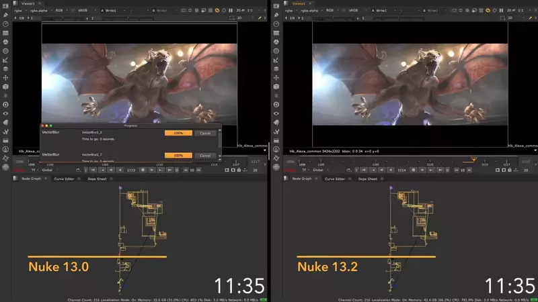The height and width of the screenshot is (302, 538).
Task: Click the color picker pencil icon in left viewer
Action: point(260,18)
